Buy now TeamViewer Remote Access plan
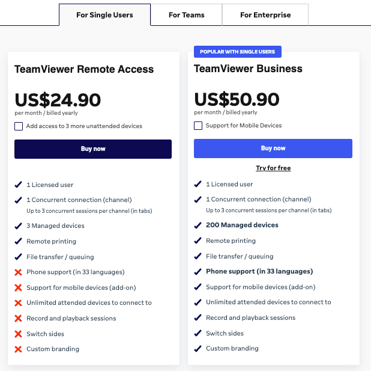This screenshot has height=371, width=371. tap(93, 149)
